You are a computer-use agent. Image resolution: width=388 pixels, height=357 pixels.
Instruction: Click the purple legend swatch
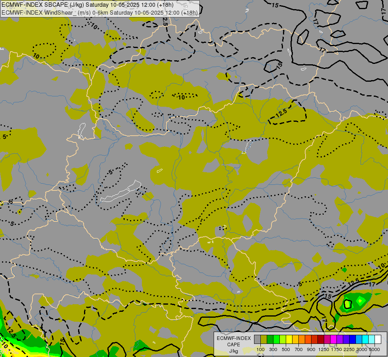pyautogui.click(x=340, y=340)
